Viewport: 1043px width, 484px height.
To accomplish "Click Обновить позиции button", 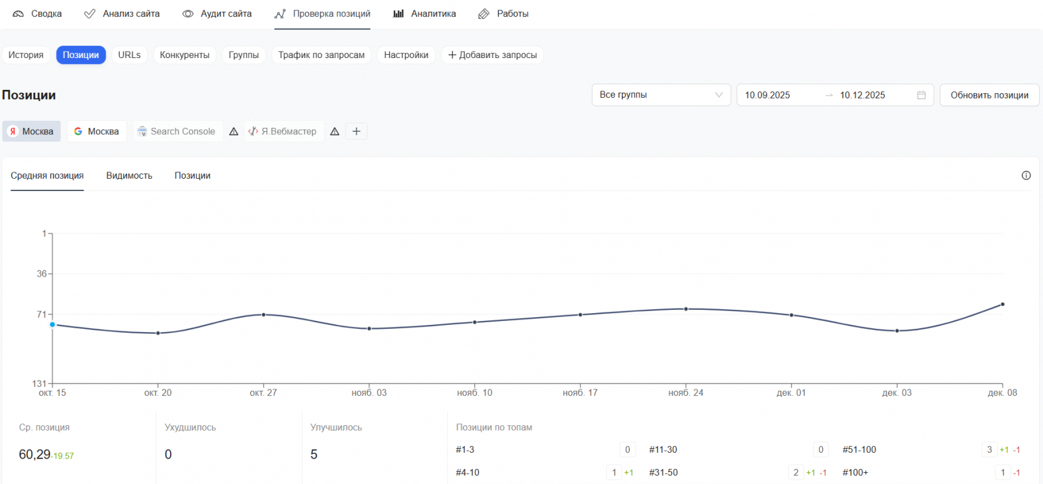I will click(989, 95).
